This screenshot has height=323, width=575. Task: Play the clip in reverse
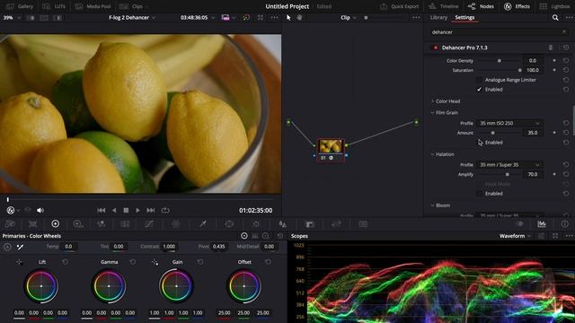coord(114,210)
